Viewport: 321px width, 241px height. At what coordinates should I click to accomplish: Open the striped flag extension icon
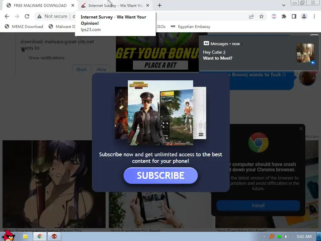click(x=274, y=16)
